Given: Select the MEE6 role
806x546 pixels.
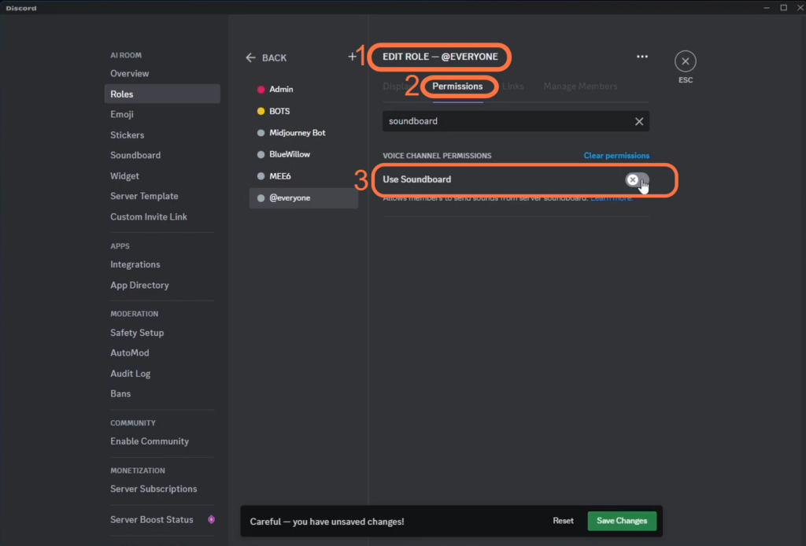Looking at the screenshot, I should (304, 176).
